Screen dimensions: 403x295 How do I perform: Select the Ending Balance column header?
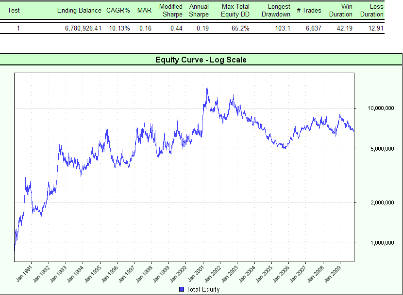click(x=79, y=10)
